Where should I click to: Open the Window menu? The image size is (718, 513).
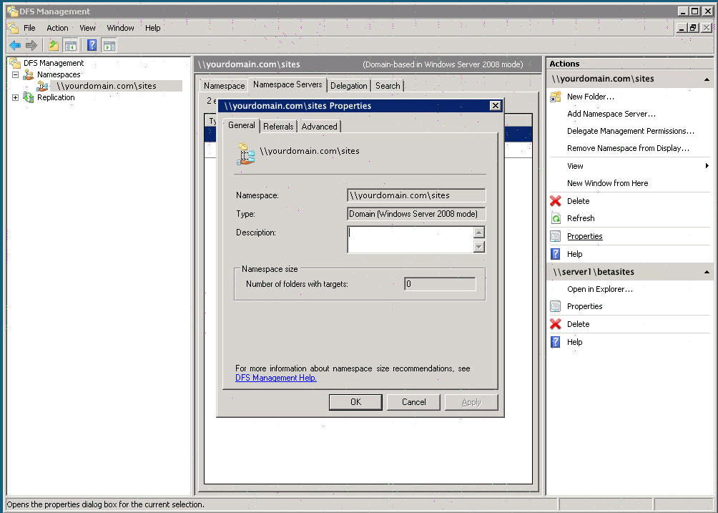tap(120, 28)
